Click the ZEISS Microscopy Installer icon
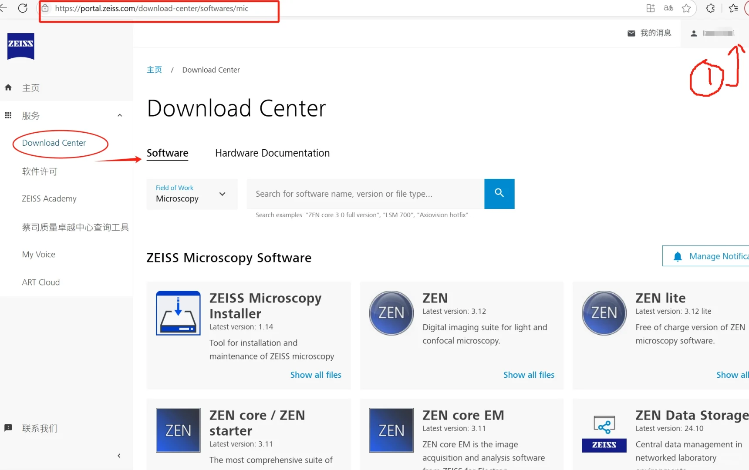Viewport: 749px width, 470px height. click(178, 313)
